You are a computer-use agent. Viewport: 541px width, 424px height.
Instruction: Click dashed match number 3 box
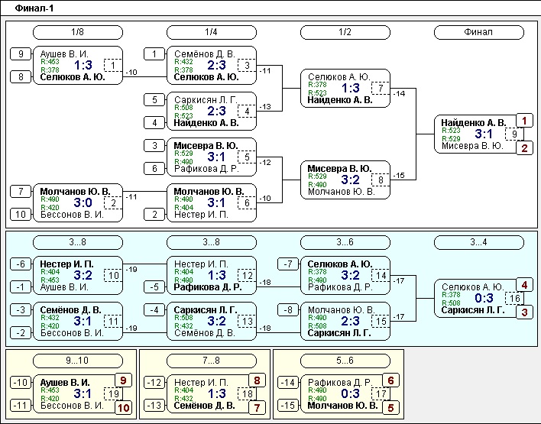[247, 65]
